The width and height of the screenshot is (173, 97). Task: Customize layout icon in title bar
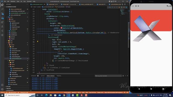pyautogui.click(x=116, y=1)
